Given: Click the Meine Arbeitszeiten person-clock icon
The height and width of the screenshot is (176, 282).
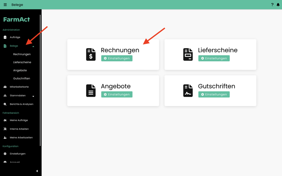Looking at the screenshot, I should click(5, 138).
